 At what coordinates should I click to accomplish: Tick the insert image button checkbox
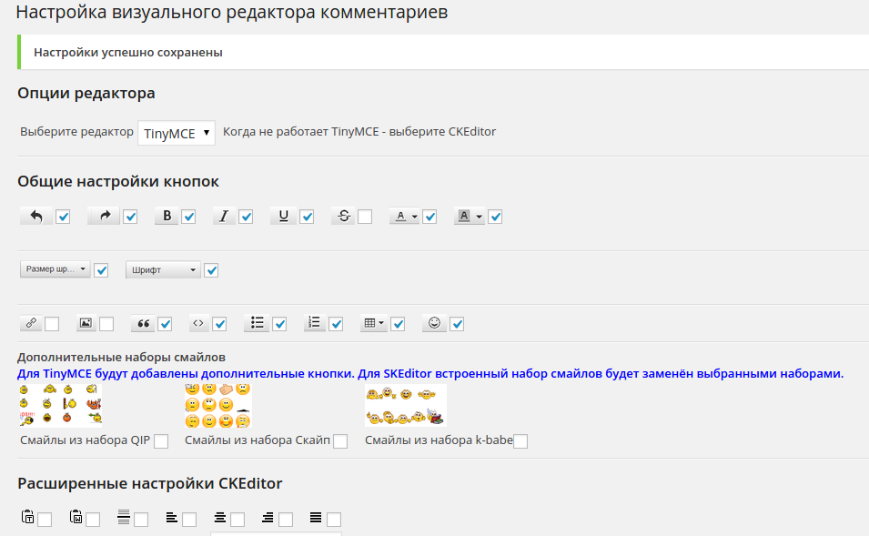pyautogui.click(x=106, y=324)
